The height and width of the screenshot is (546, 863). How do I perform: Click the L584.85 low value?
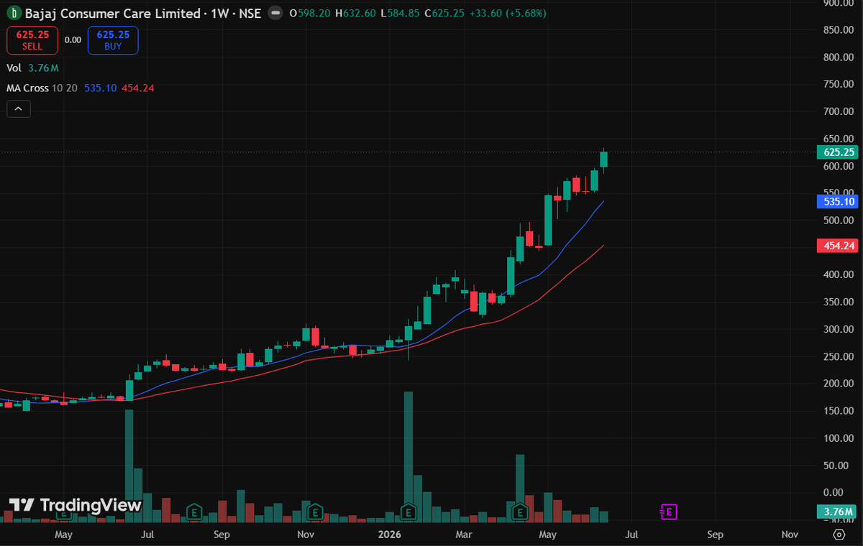tap(400, 14)
